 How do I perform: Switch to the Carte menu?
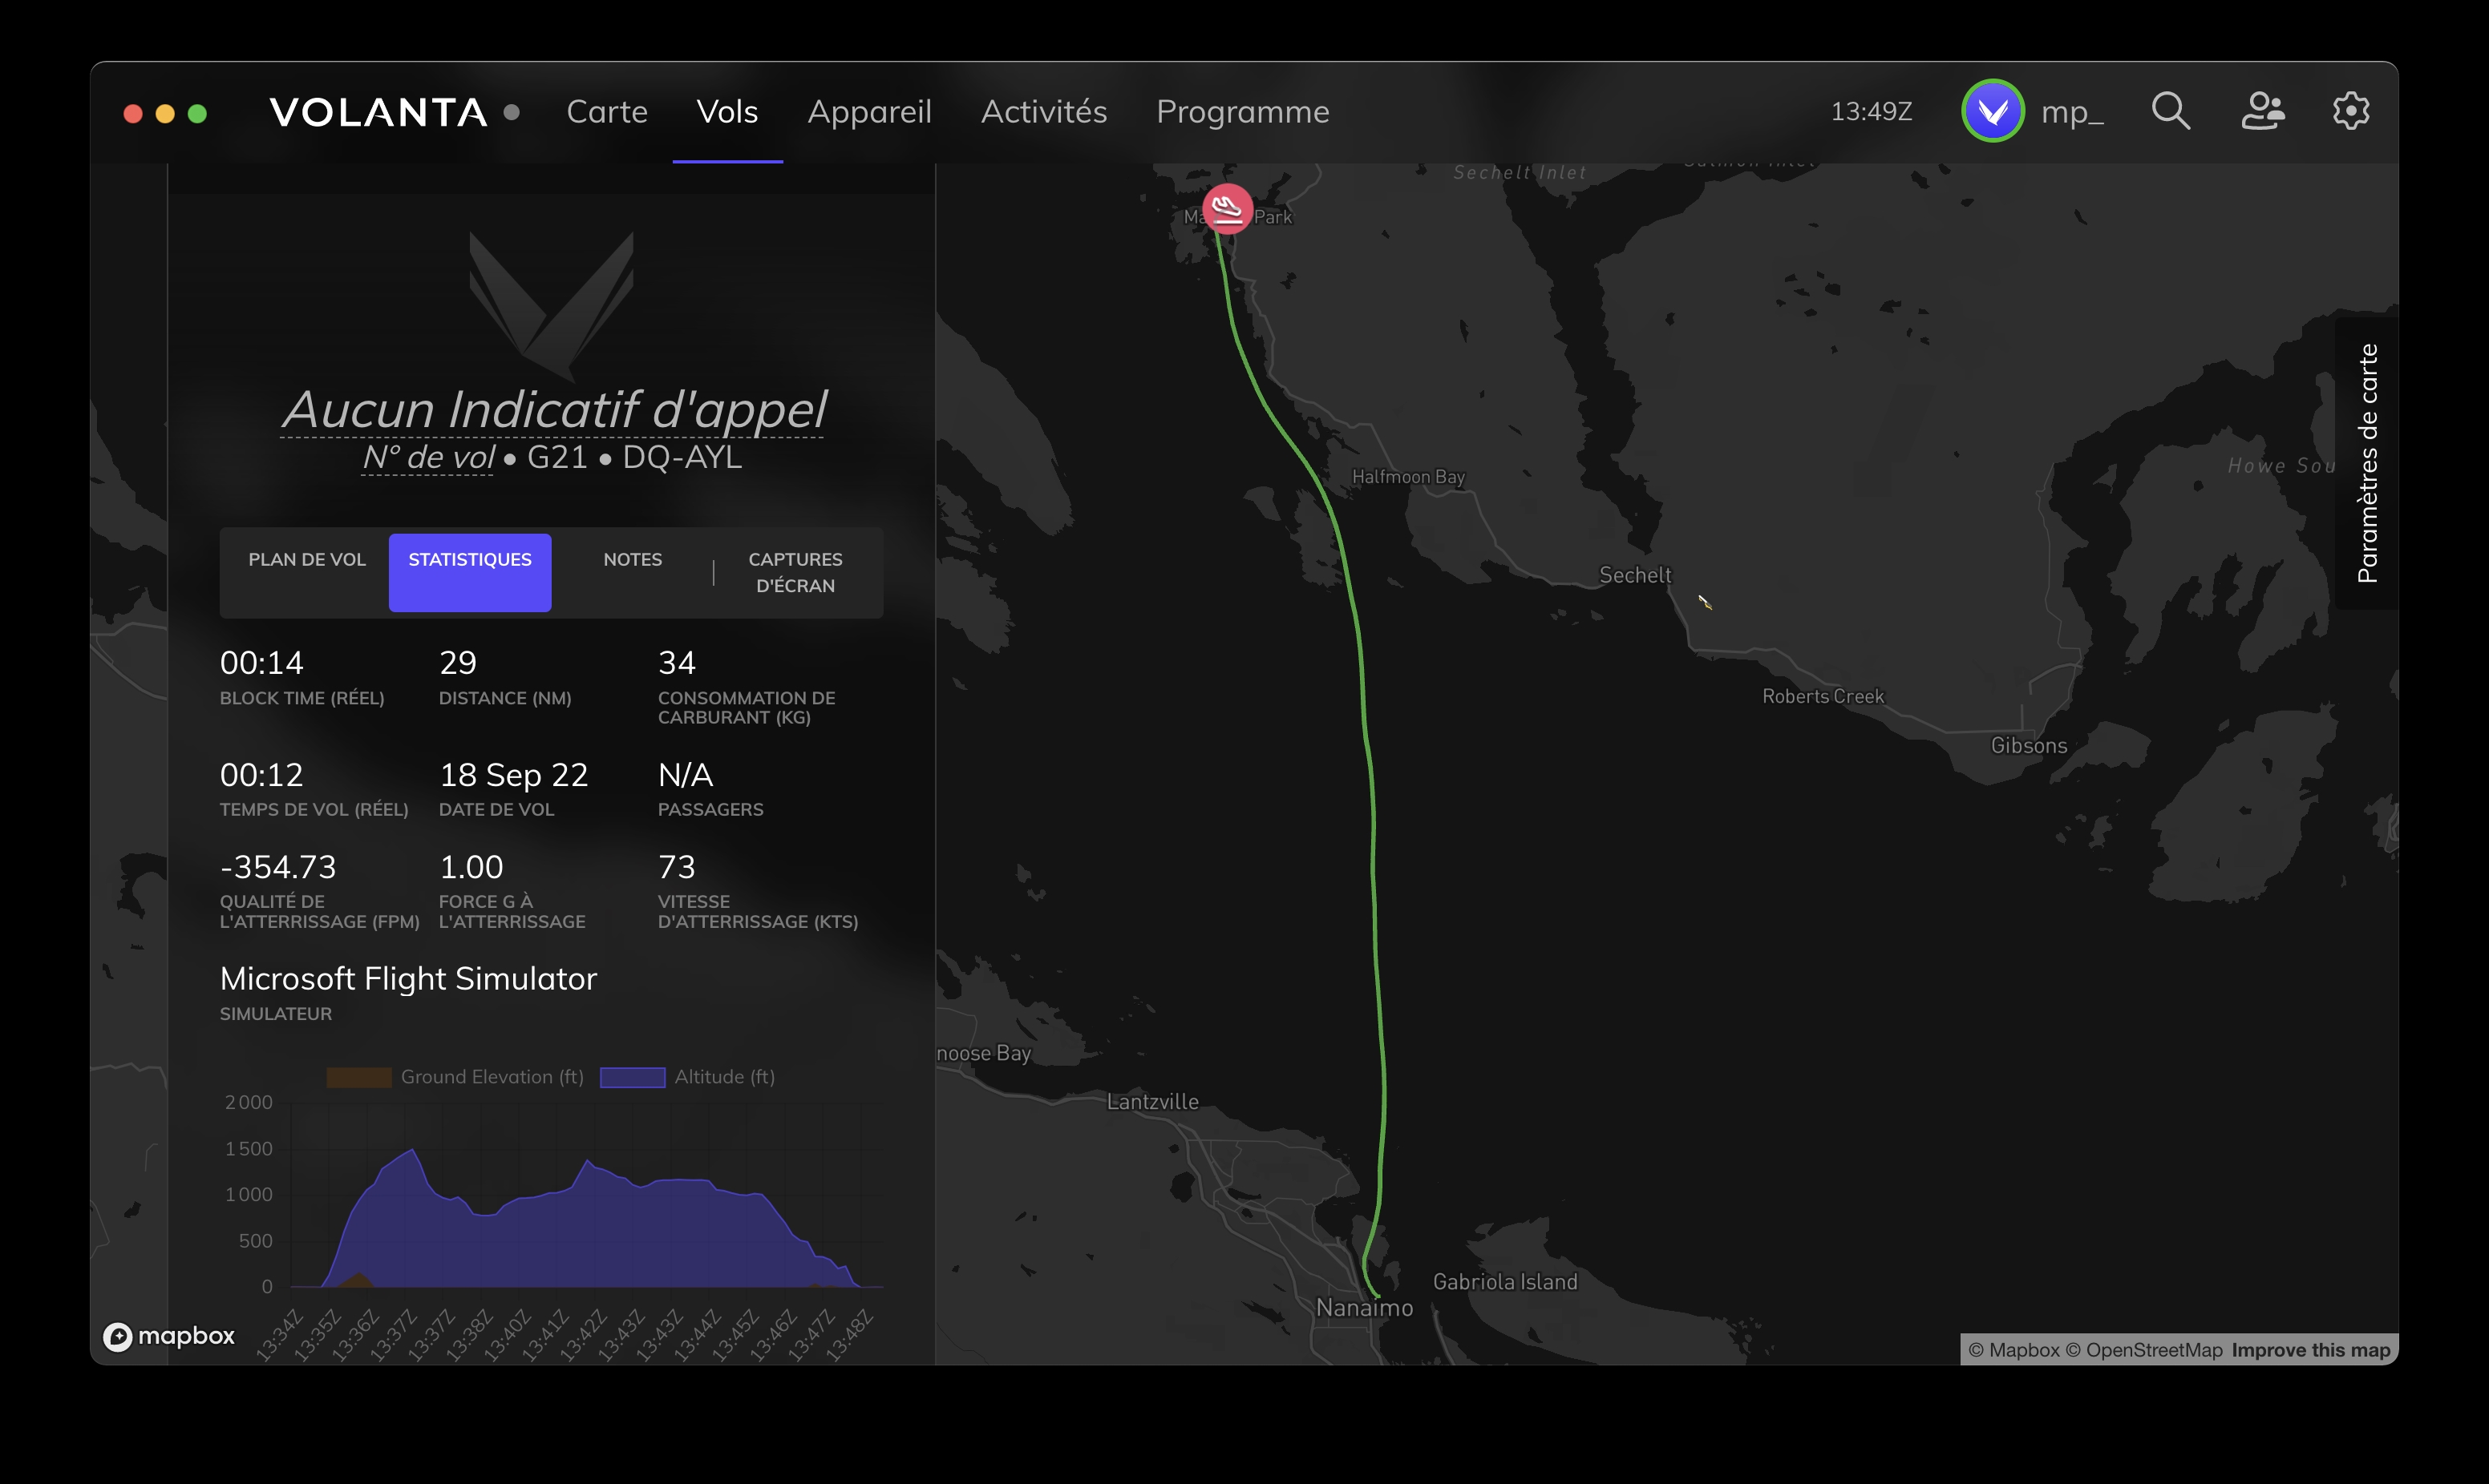pos(607,112)
